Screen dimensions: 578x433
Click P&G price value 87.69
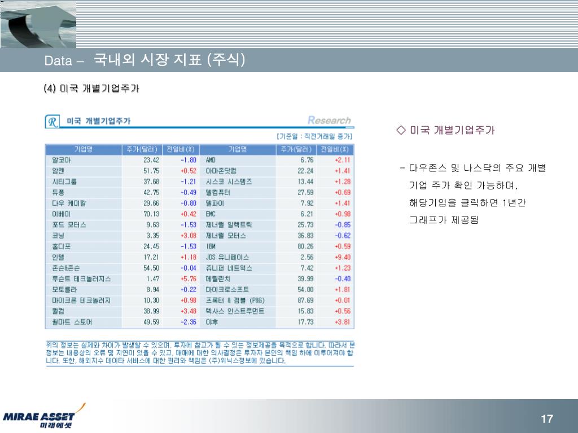click(x=305, y=301)
